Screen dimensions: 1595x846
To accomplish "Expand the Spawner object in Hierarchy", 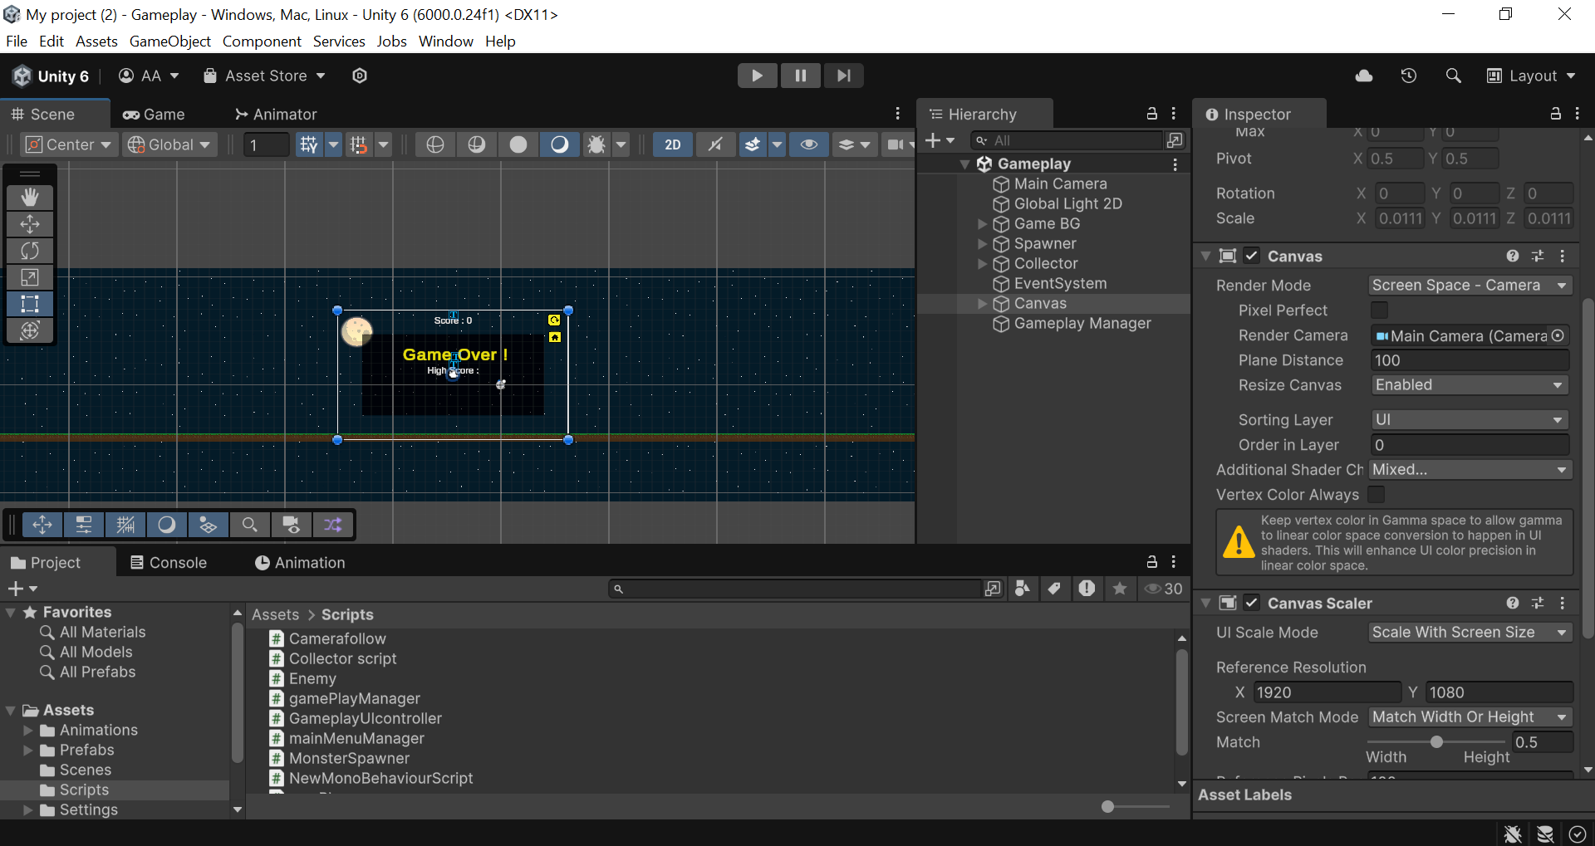I will (982, 244).
